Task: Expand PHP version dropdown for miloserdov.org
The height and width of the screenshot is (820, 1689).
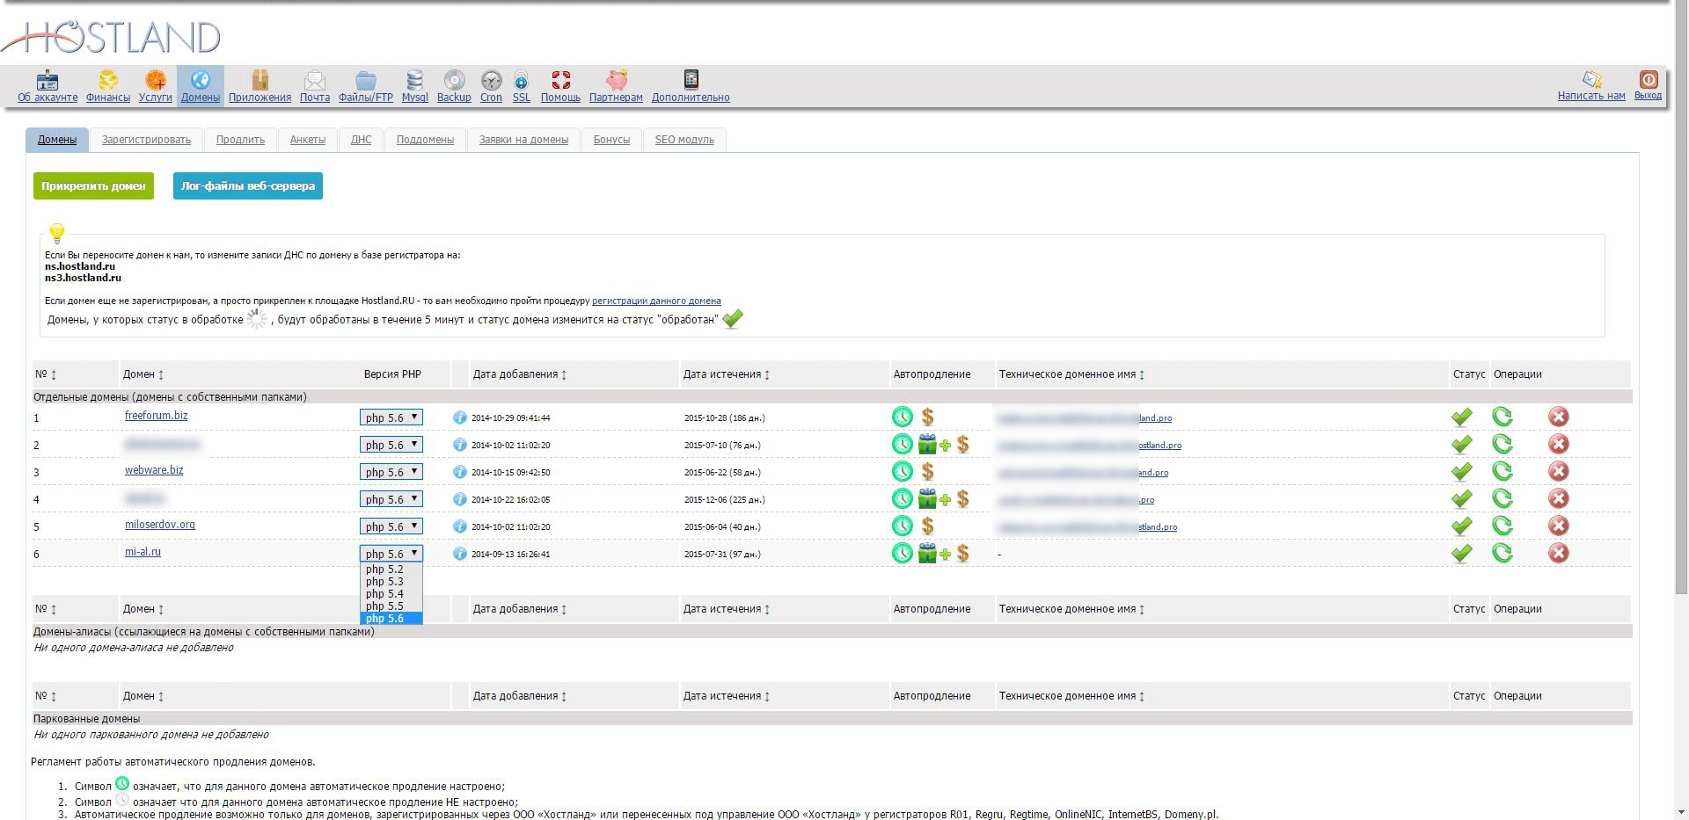Action: (x=391, y=526)
